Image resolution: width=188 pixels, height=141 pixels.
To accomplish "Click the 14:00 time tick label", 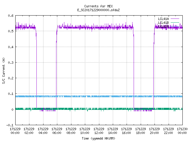I will [x=113, y=133].
